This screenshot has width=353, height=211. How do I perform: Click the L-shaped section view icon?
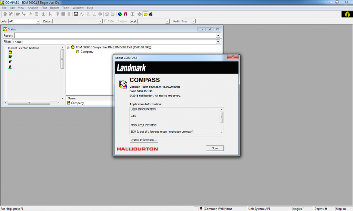(x=89, y=14)
